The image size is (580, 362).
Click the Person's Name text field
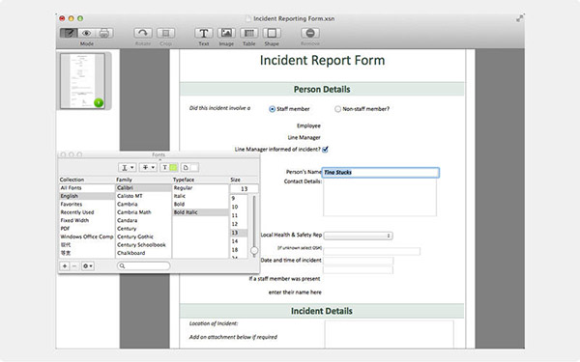(x=381, y=173)
